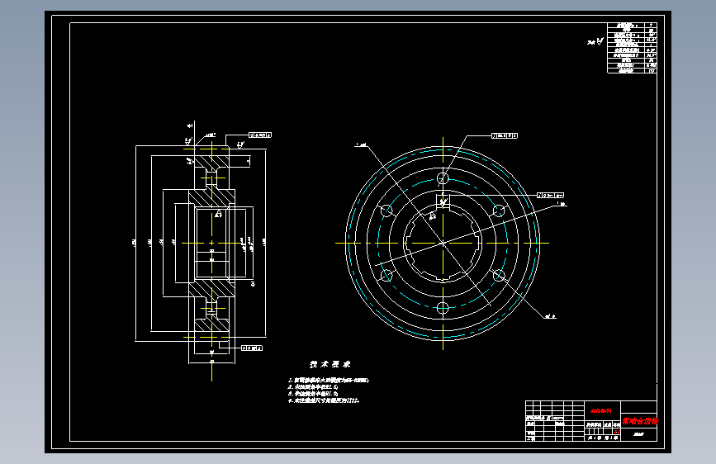Select the lower-right bolt hole circle
Viewport: 716px width, 464px height.
[x=499, y=276]
